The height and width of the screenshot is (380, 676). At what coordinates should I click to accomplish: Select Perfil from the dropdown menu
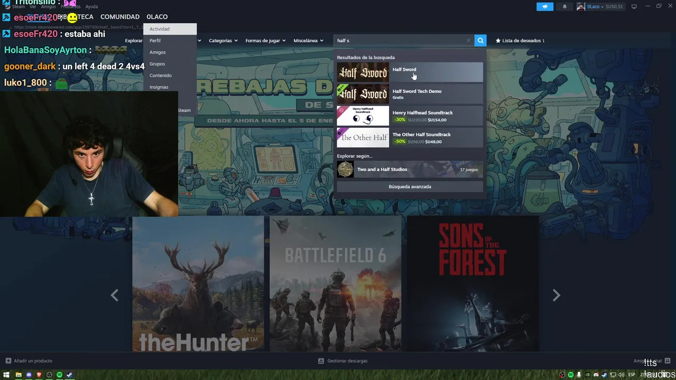tap(170, 41)
